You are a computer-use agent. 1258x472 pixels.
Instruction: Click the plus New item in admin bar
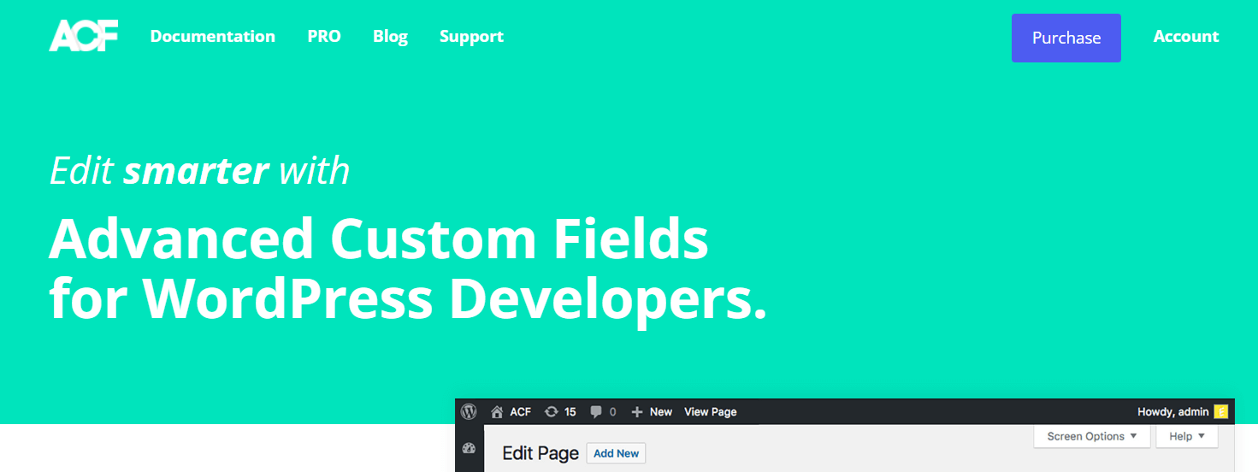[652, 412]
